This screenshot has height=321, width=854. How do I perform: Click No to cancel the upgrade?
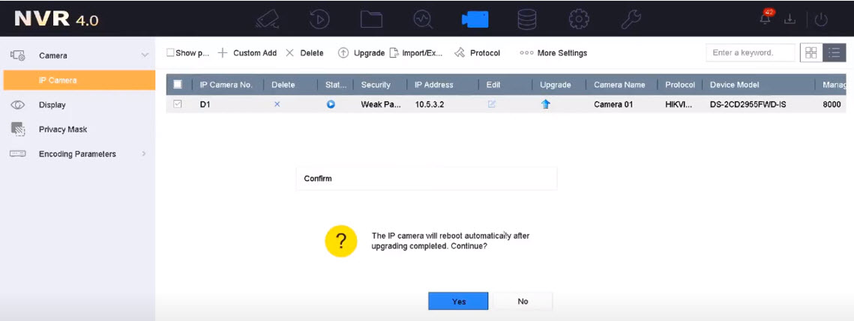[x=523, y=301]
